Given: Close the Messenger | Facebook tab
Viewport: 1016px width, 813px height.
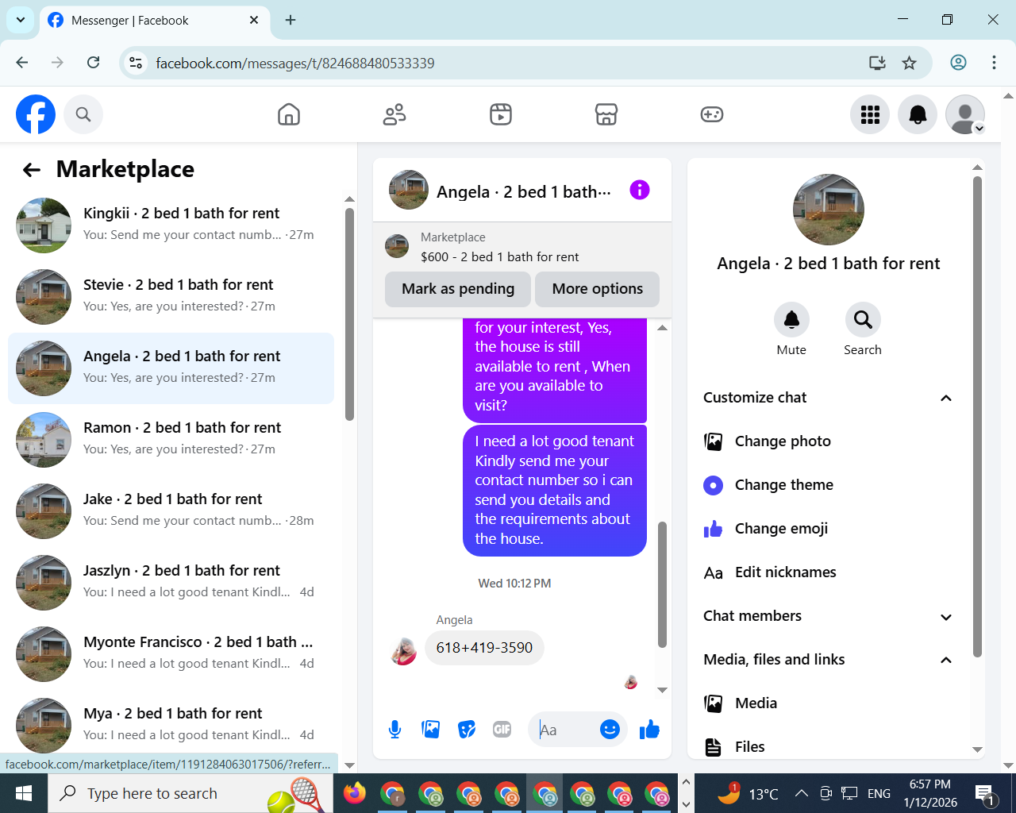Looking at the screenshot, I should point(254,20).
